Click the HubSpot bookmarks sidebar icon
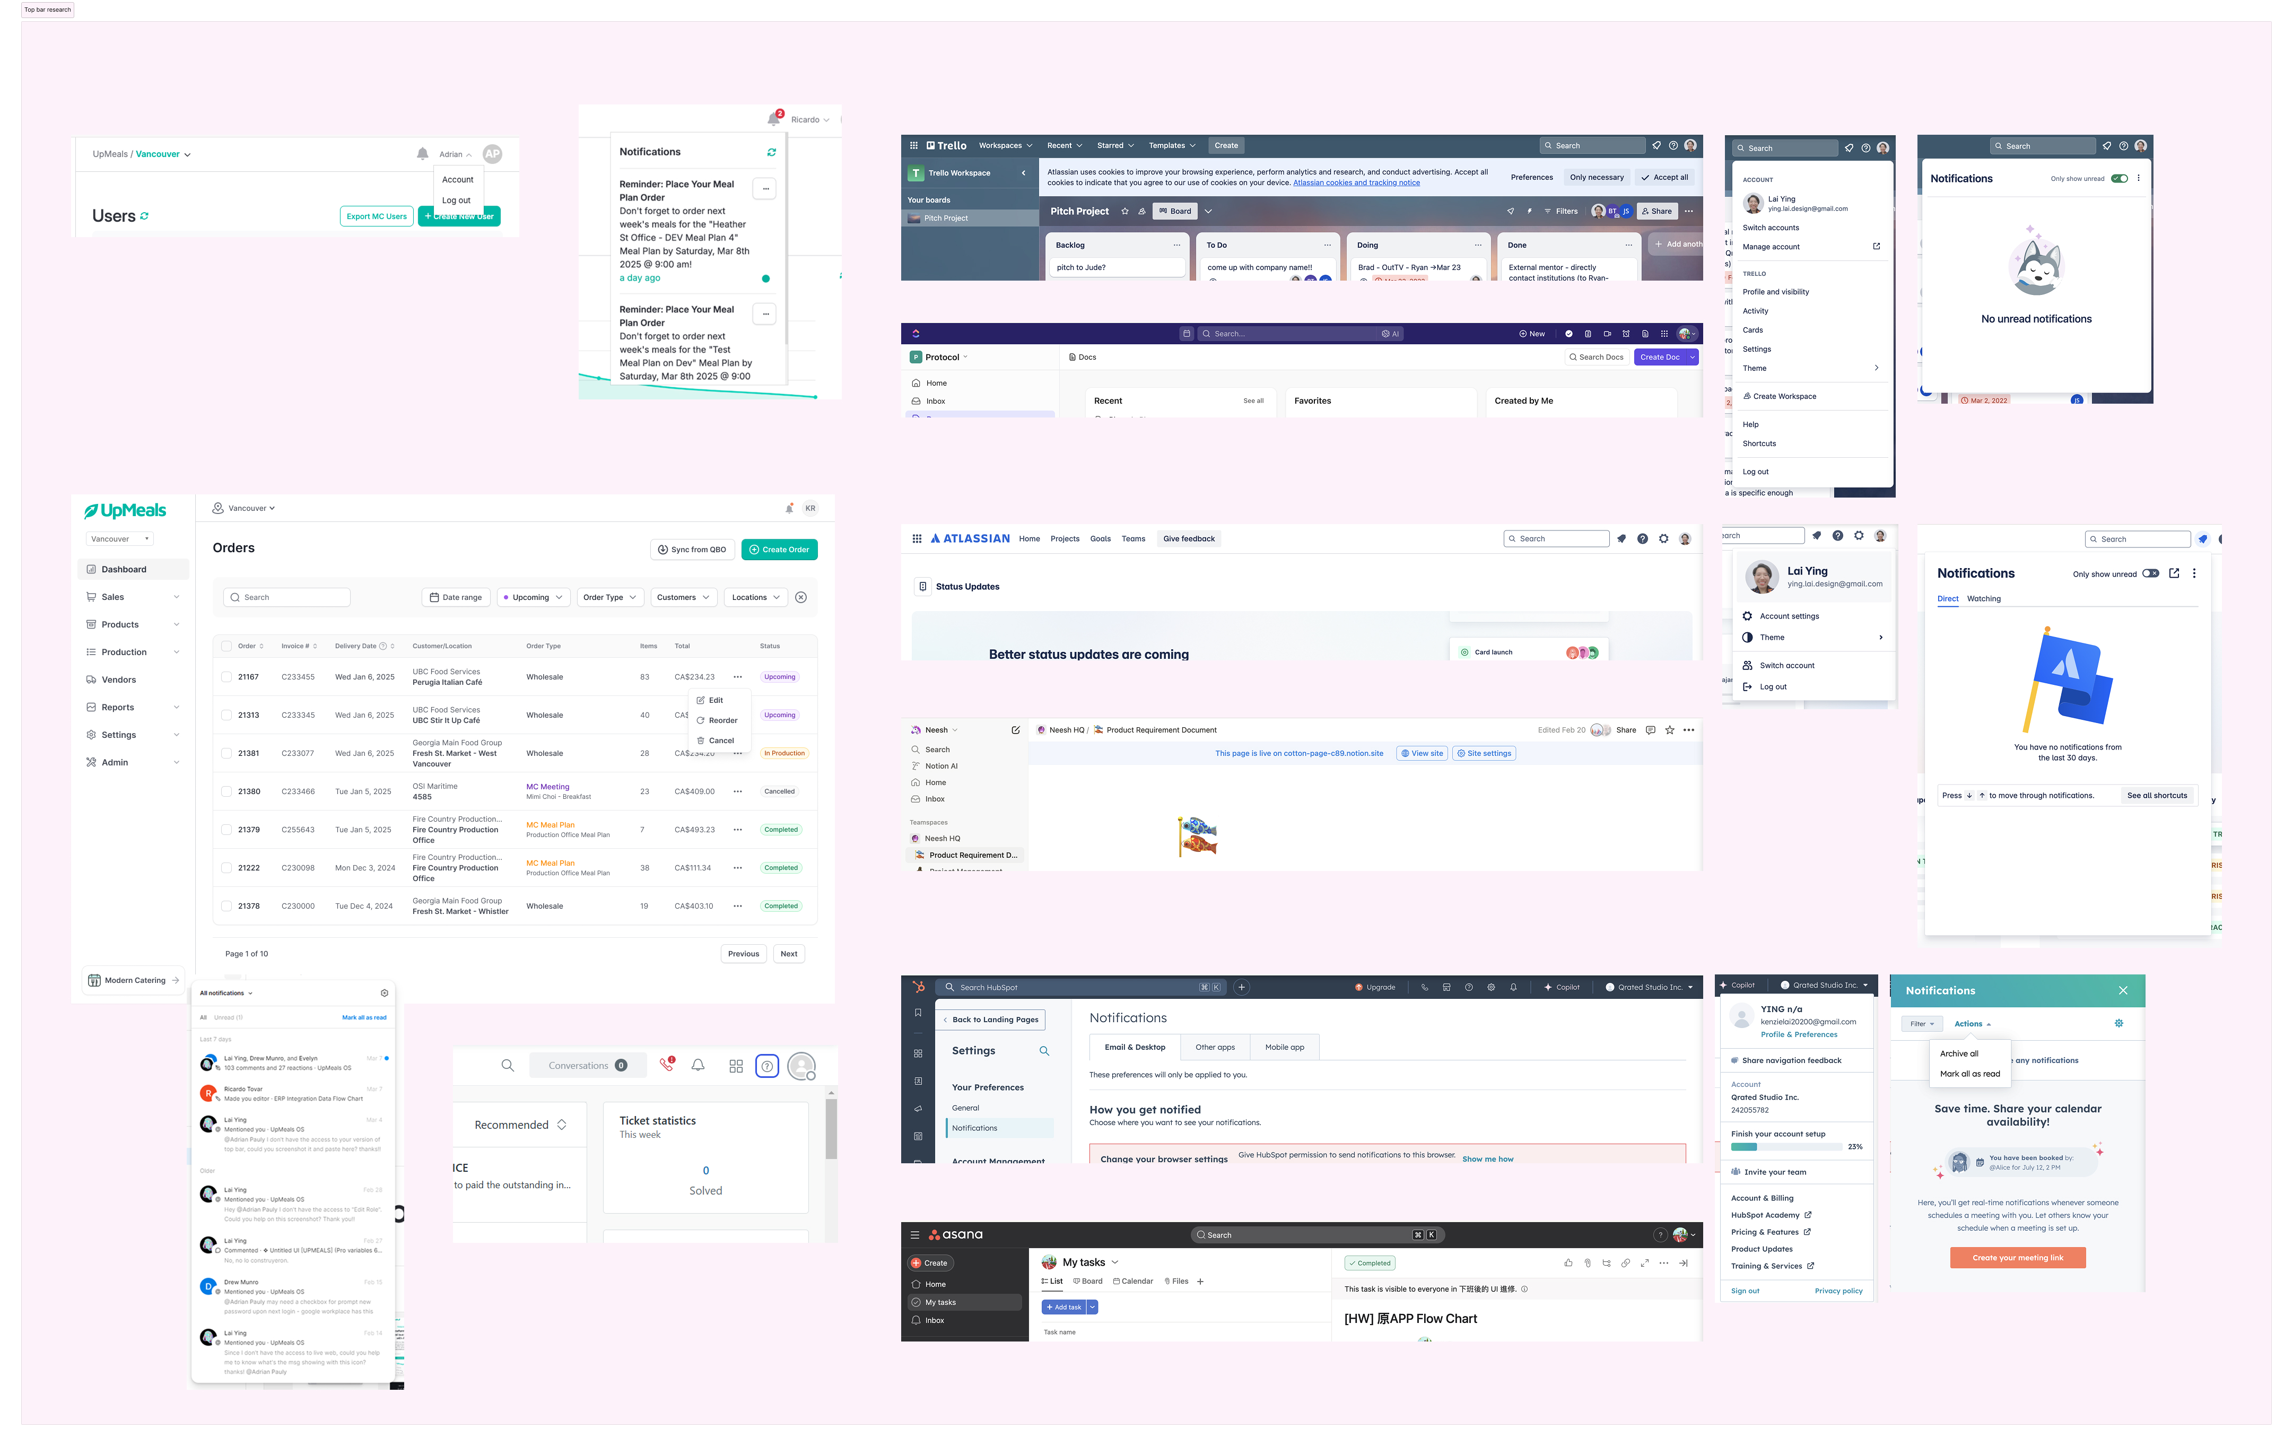Viewport: 2293px width, 1446px height. 918,1013
